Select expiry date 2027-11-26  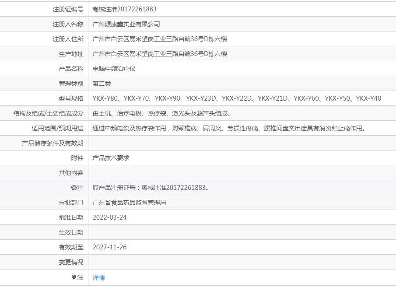coord(109,247)
